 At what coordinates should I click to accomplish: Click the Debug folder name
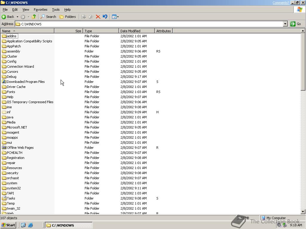(x=12, y=77)
